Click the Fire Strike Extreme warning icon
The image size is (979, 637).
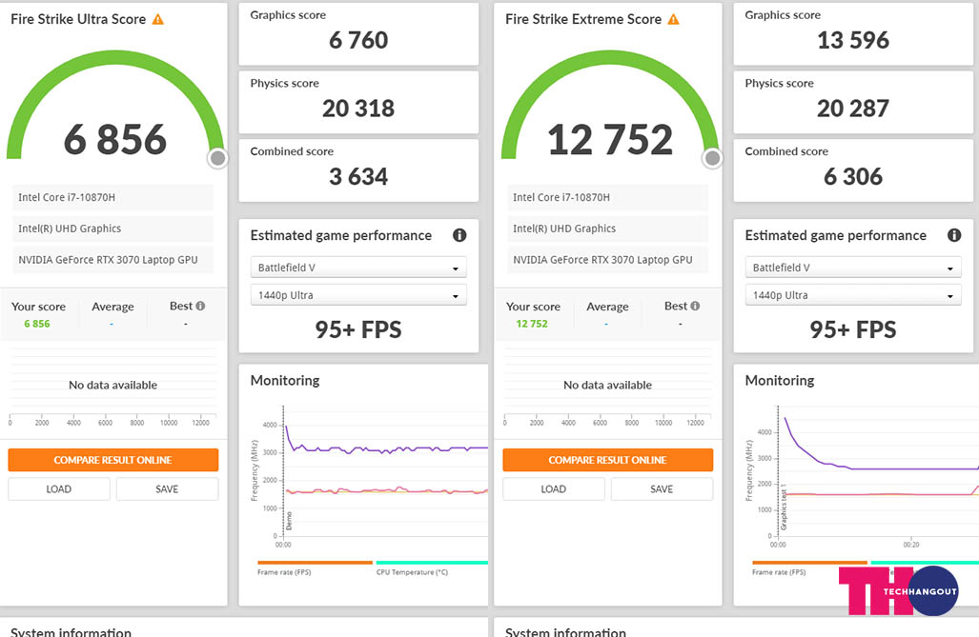coord(673,19)
